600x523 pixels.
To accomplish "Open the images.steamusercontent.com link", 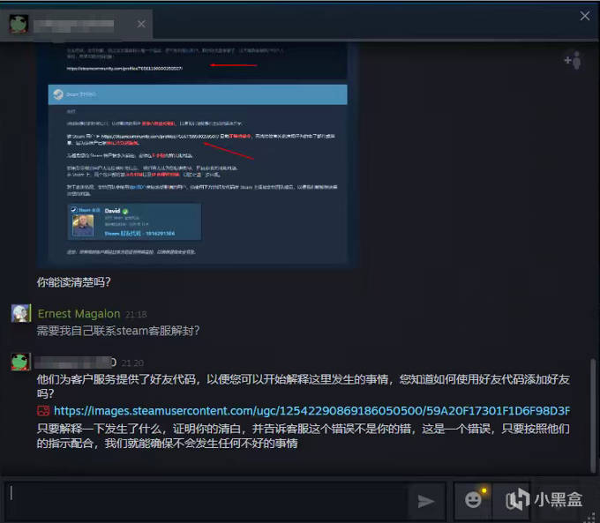I will tap(311, 411).
